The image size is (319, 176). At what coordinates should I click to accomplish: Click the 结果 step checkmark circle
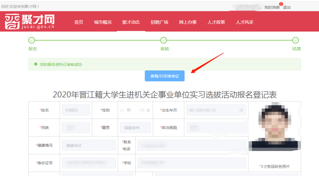[295, 40]
